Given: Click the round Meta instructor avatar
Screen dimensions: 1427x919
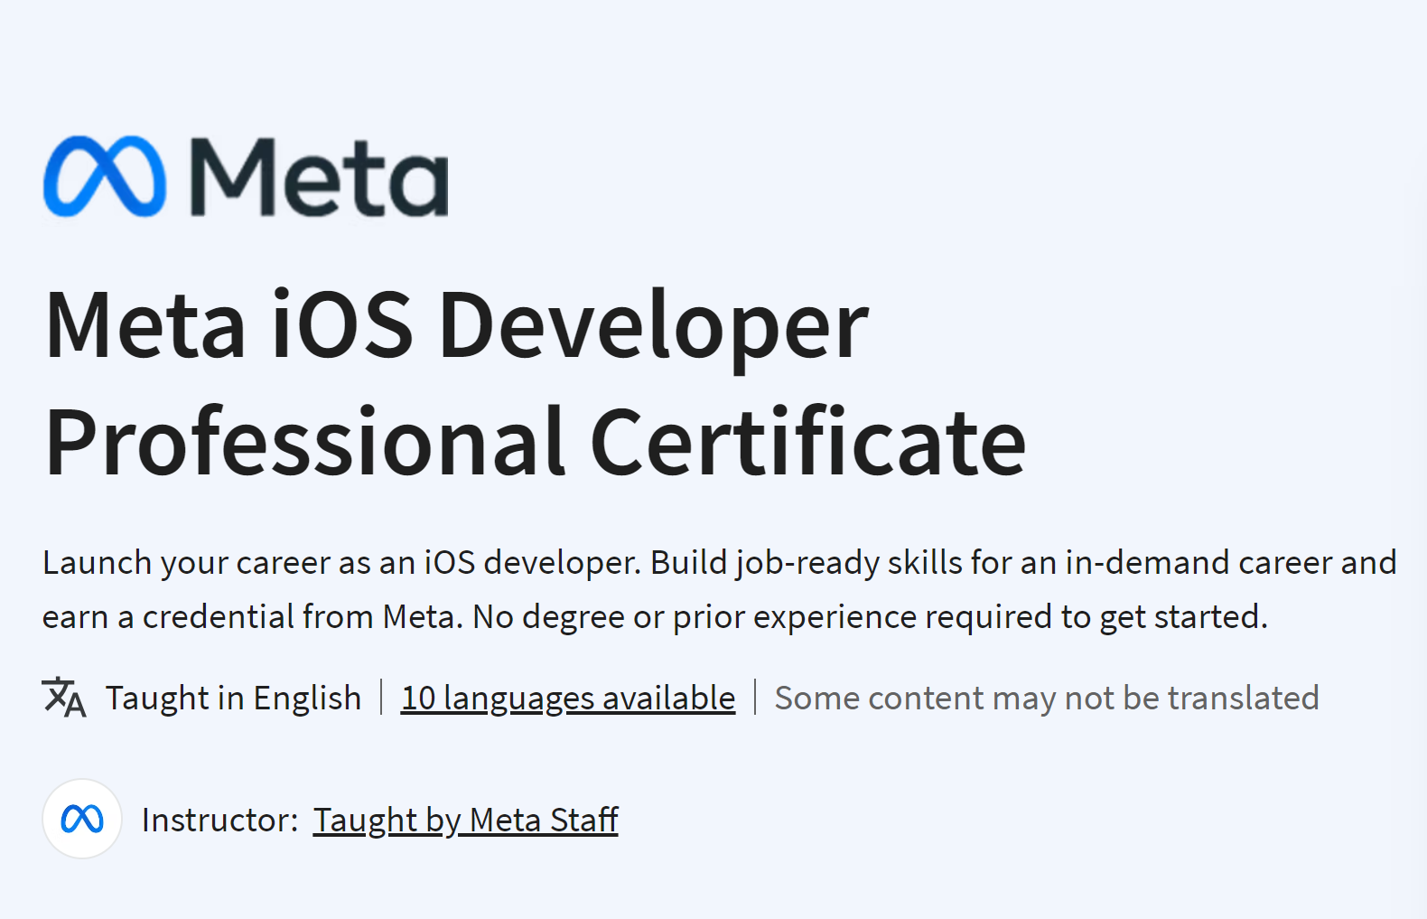Looking at the screenshot, I should [82, 820].
